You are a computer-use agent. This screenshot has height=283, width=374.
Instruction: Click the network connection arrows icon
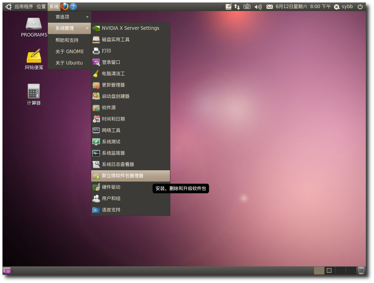pos(237,7)
